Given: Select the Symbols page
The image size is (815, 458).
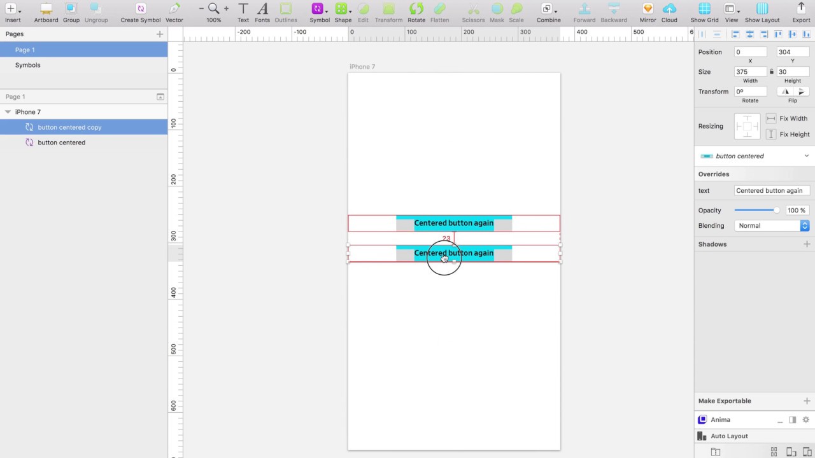Looking at the screenshot, I should (27, 65).
